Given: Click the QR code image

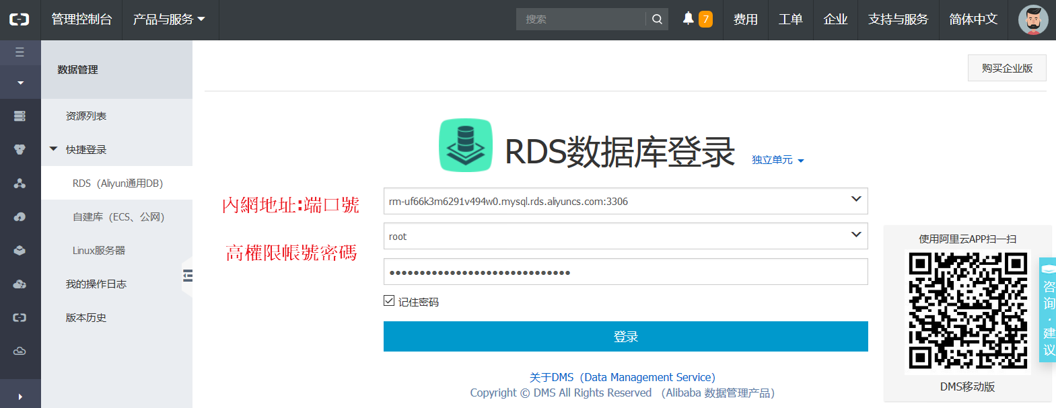Looking at the screenshot, I should coord(968,311).
